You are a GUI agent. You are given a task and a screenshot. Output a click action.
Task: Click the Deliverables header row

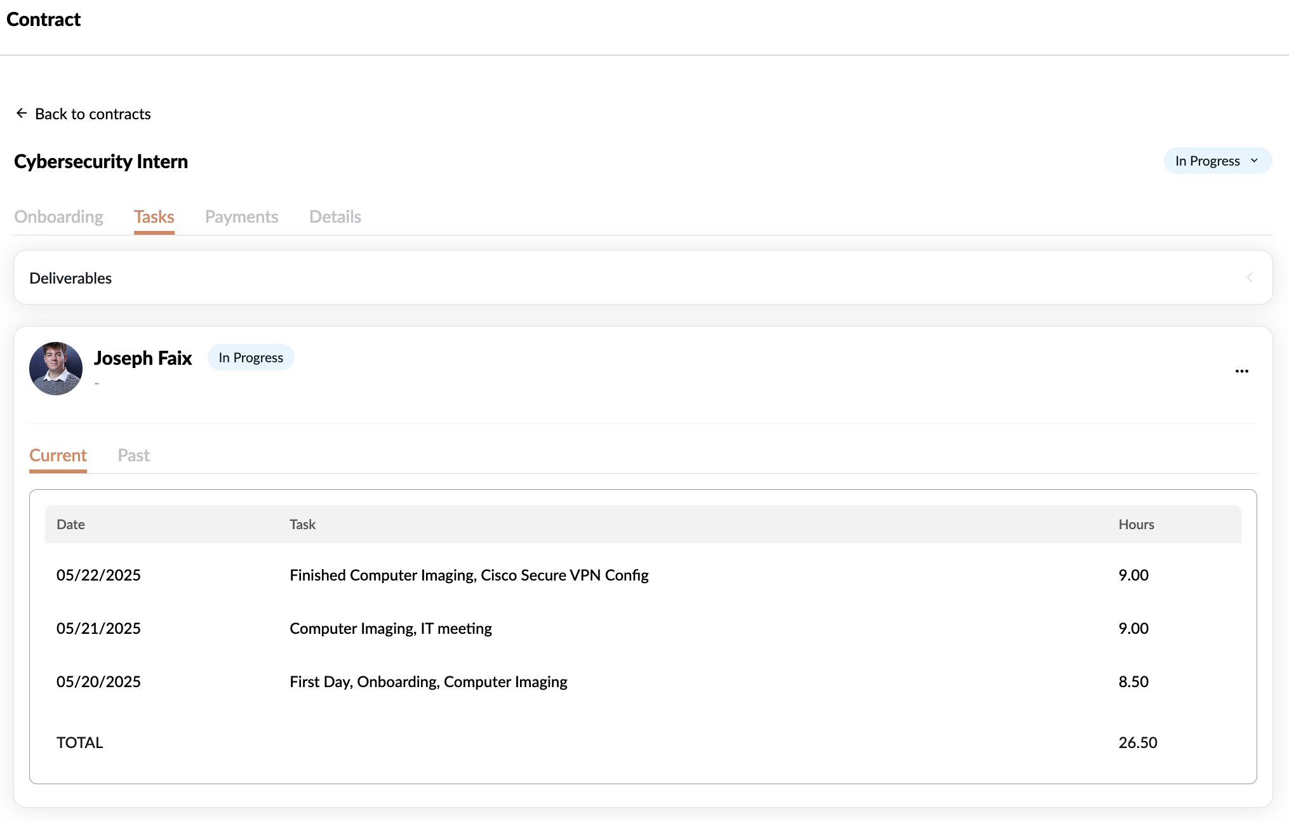pyautogui.click(x=70, y=279)
